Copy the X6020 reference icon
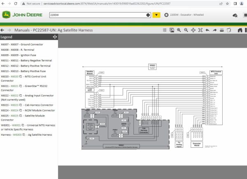Viewport: 247px width, 179px height. [x=21, y=77]
